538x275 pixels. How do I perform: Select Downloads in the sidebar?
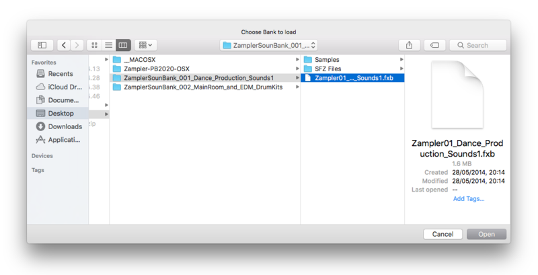[58, 126]
